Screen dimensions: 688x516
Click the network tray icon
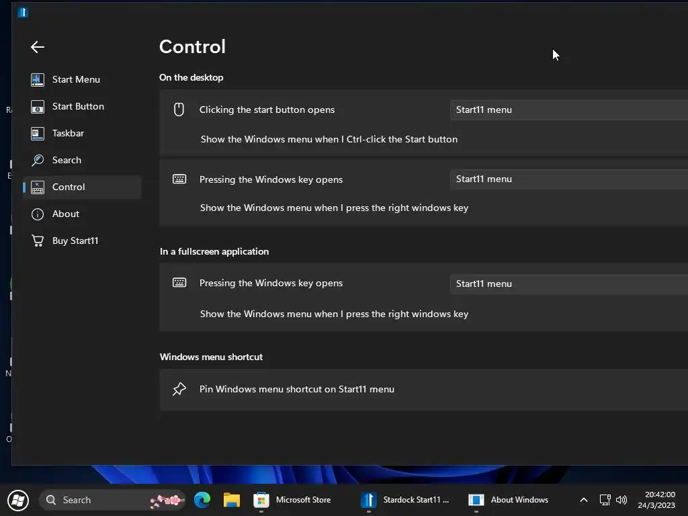[x=605, y=500]
